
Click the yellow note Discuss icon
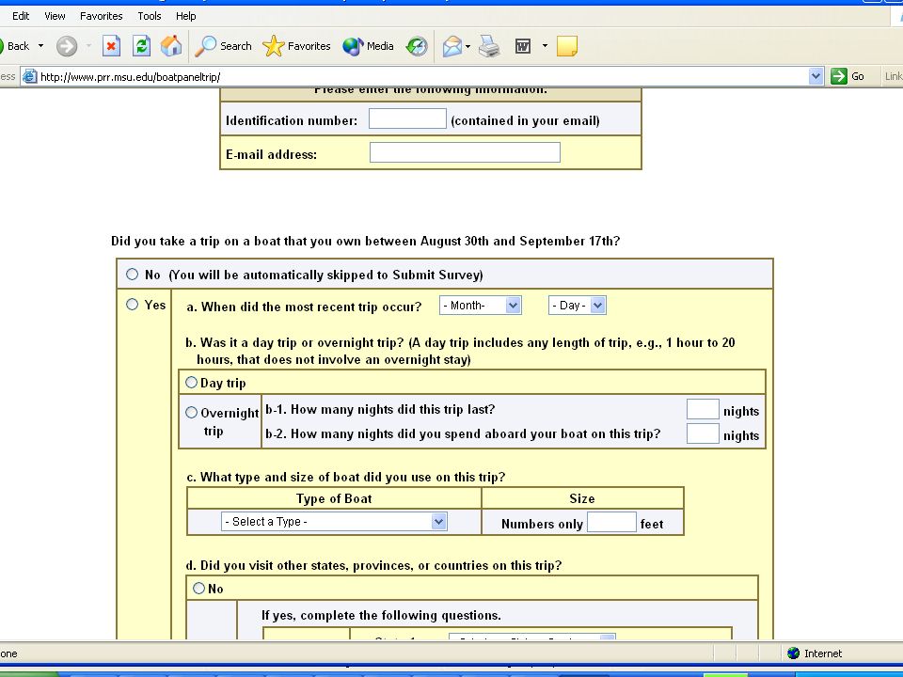(x=567, y=46)
